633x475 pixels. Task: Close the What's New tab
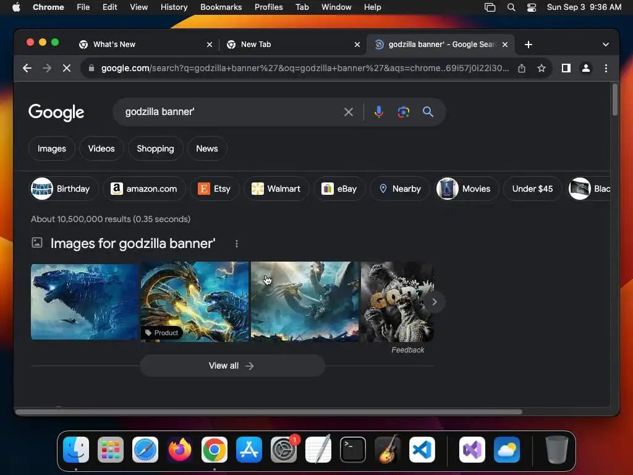coord(210,45)
